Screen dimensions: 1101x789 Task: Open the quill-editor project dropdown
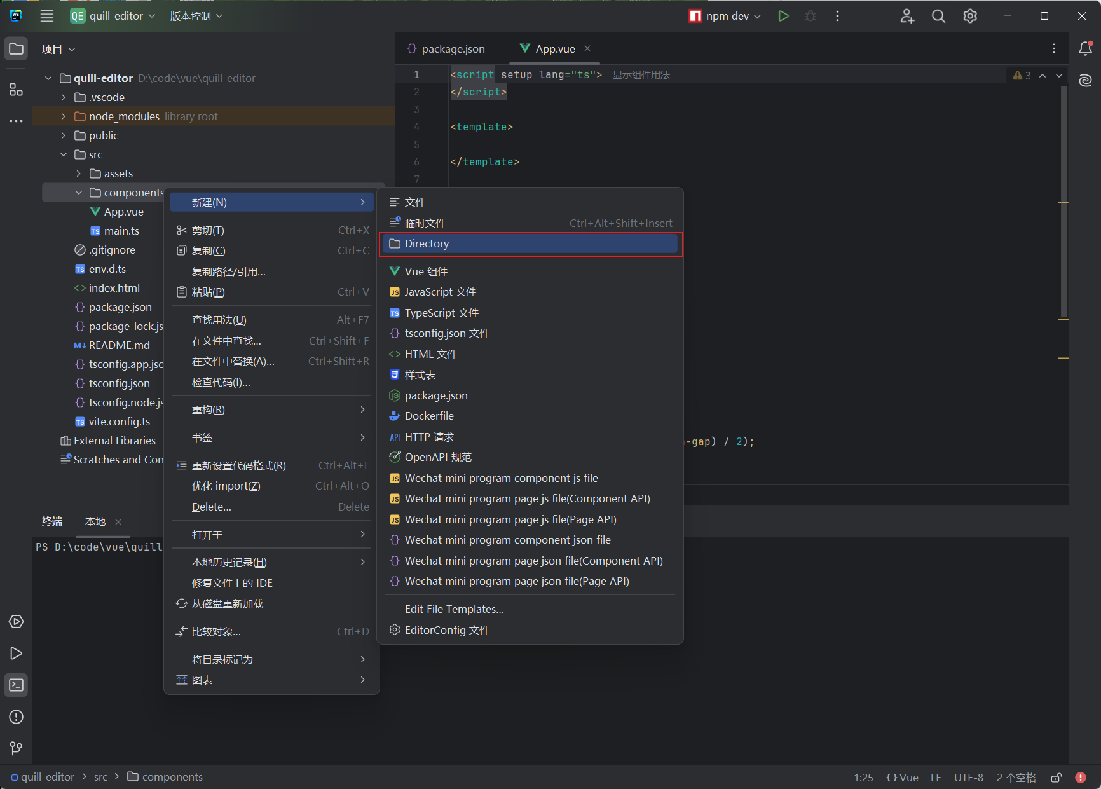(113, 16)
